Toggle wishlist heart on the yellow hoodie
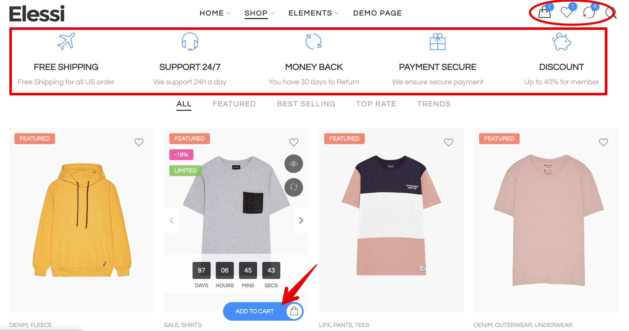 [139, 142]
